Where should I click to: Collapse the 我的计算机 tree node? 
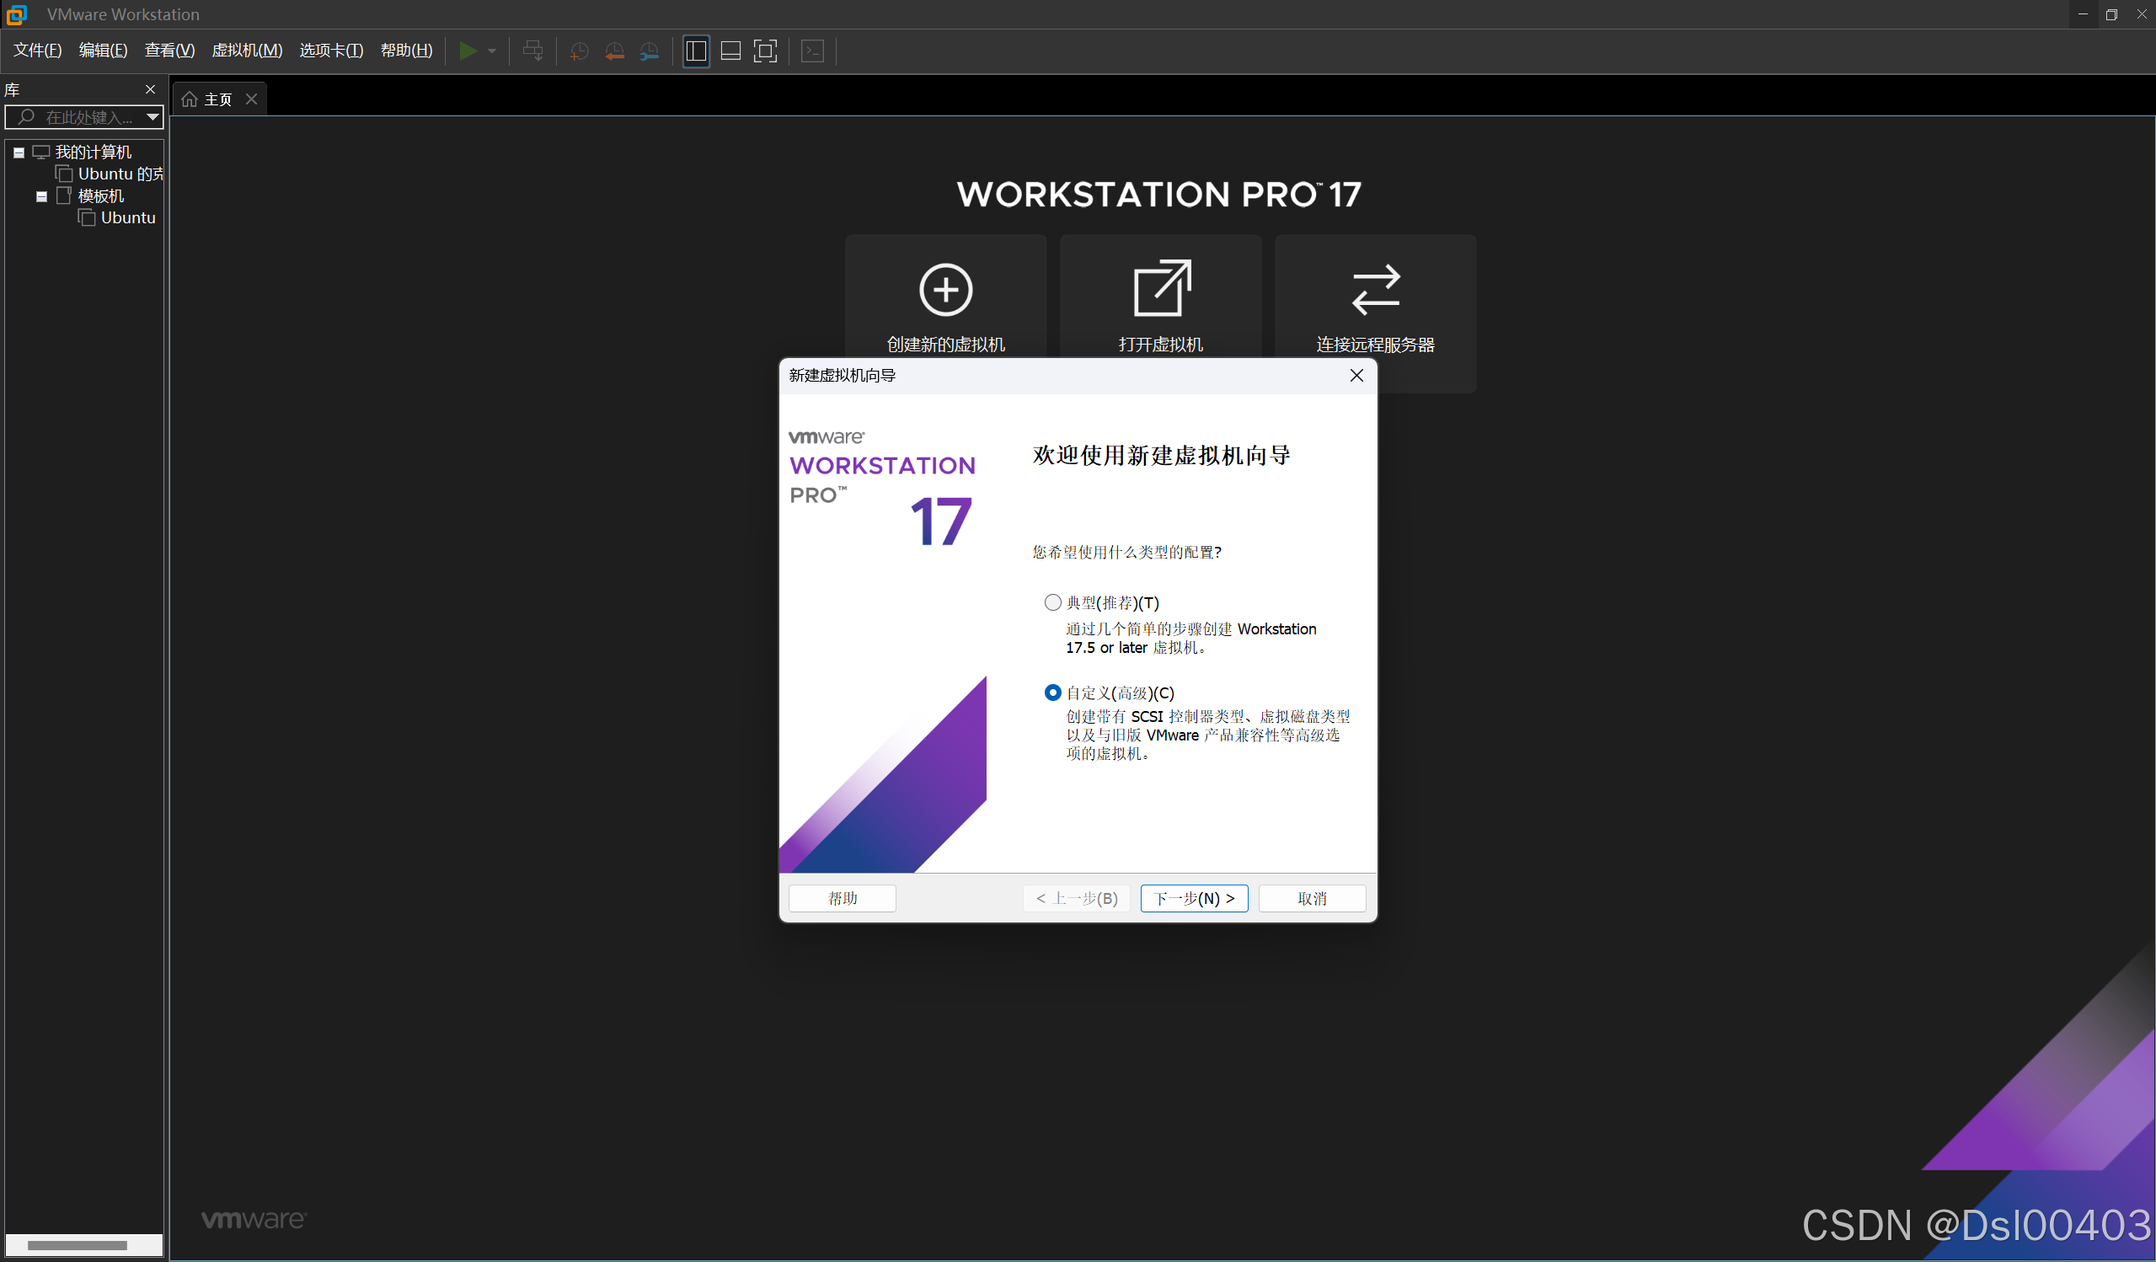[19, 152]
